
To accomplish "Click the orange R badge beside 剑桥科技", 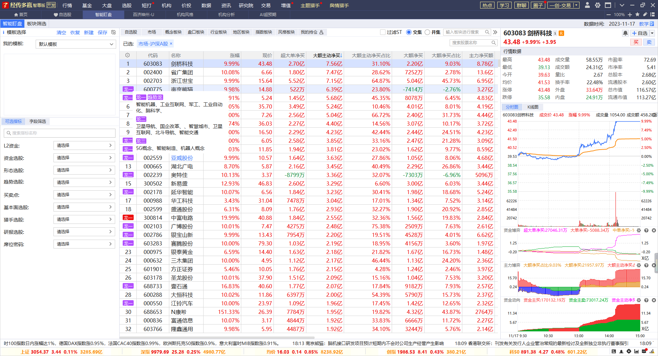I will 561,33.
